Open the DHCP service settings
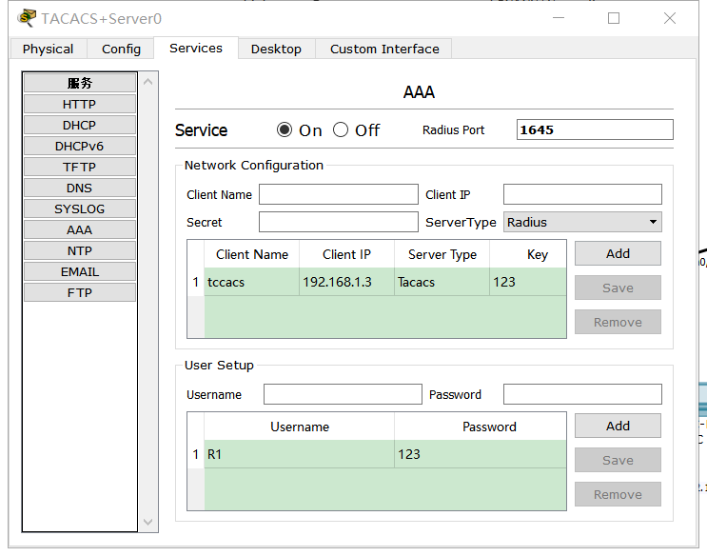The image size is (707, 556). 80,126
